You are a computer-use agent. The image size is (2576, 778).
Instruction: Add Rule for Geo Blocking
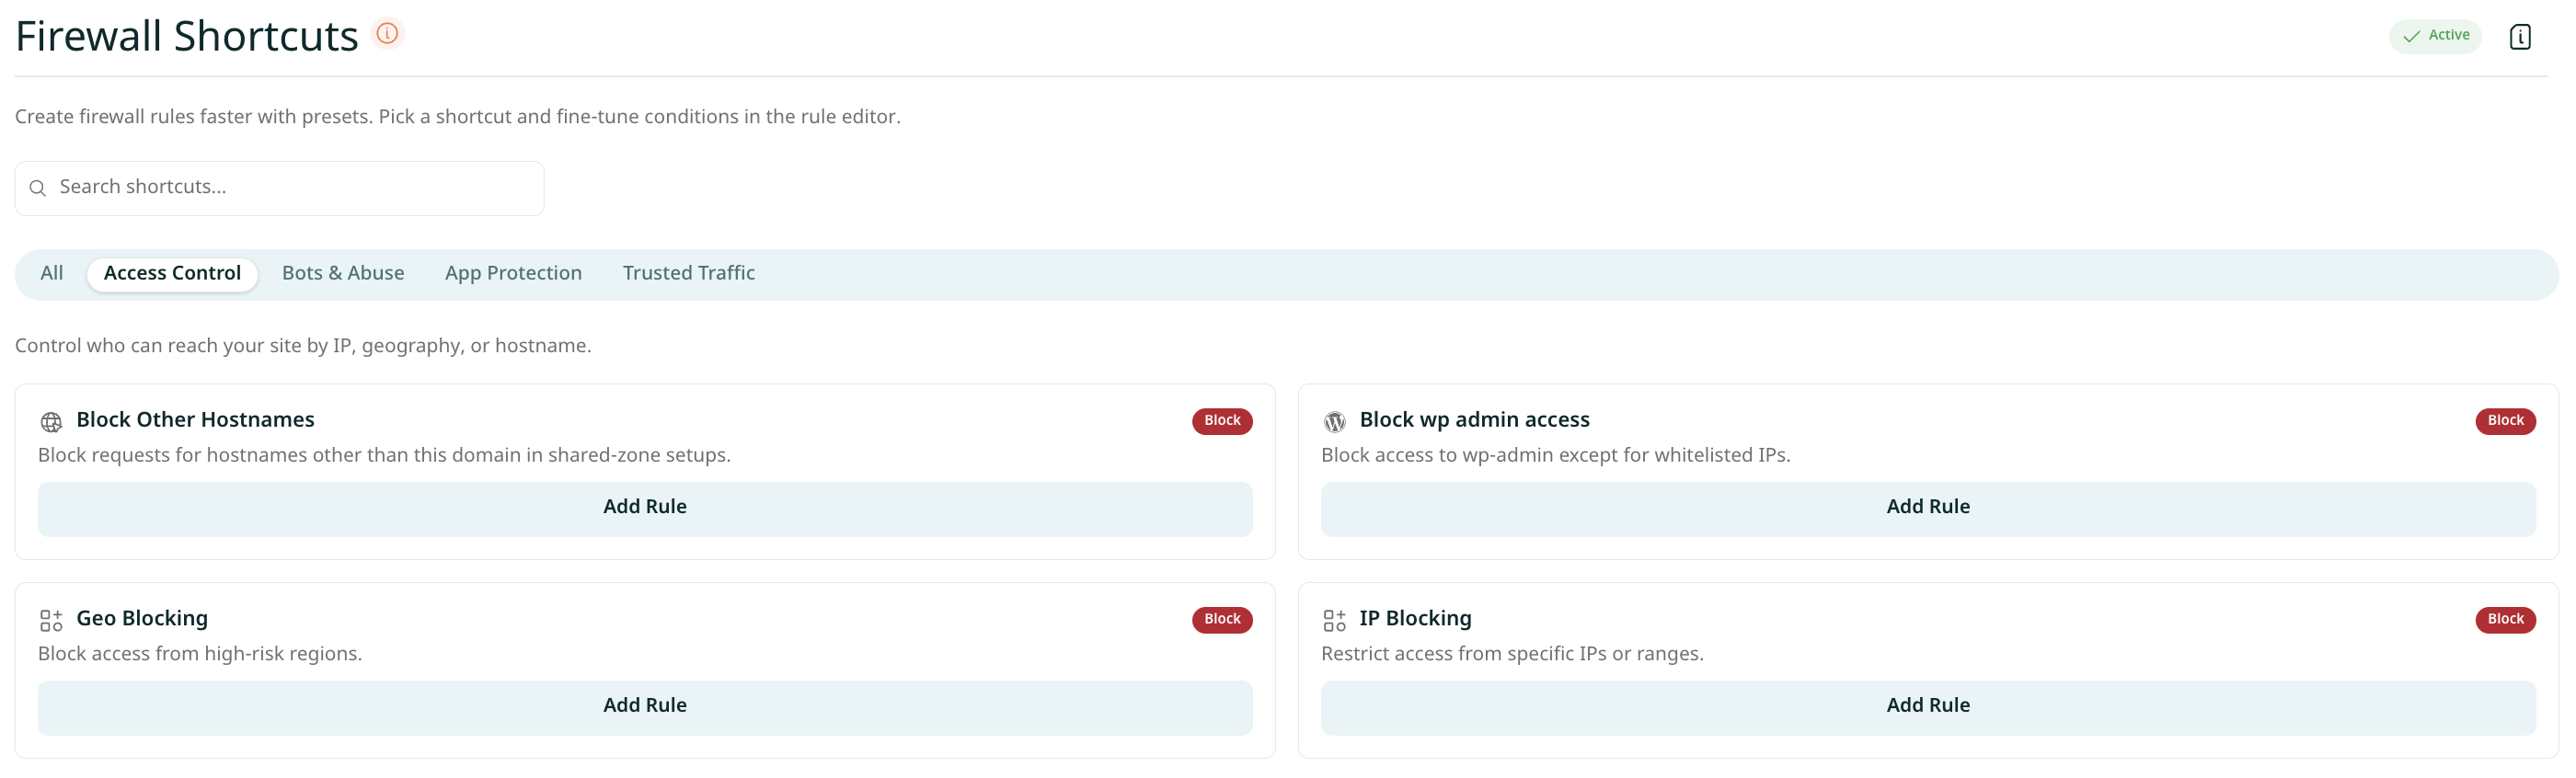tap(645, 707)
